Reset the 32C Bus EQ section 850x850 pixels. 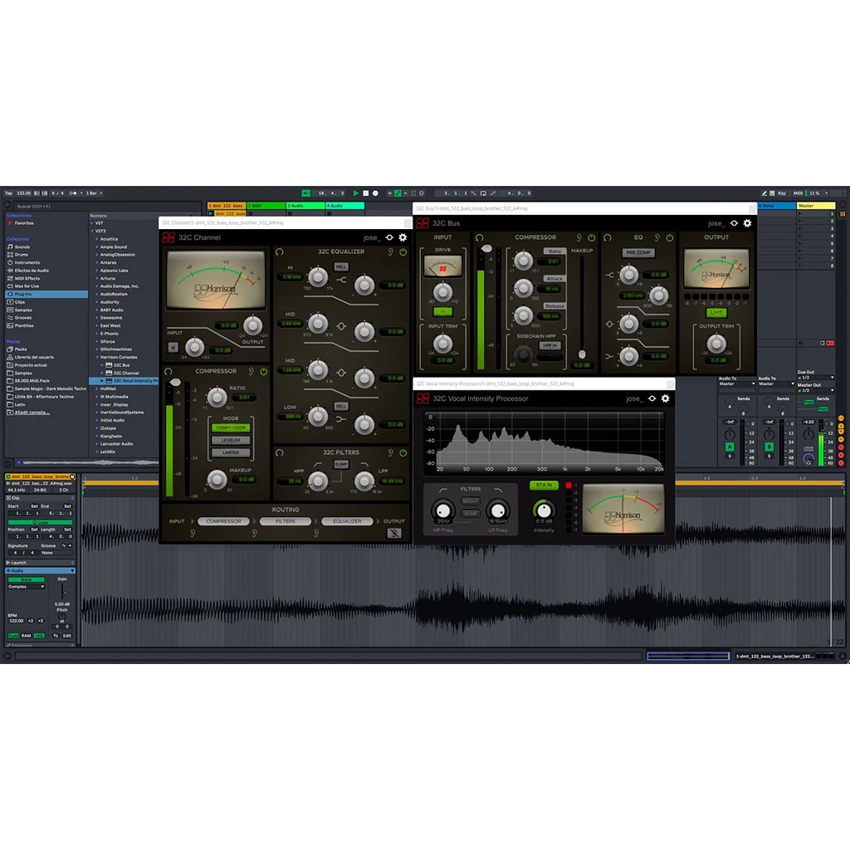[x=608, y=238]
